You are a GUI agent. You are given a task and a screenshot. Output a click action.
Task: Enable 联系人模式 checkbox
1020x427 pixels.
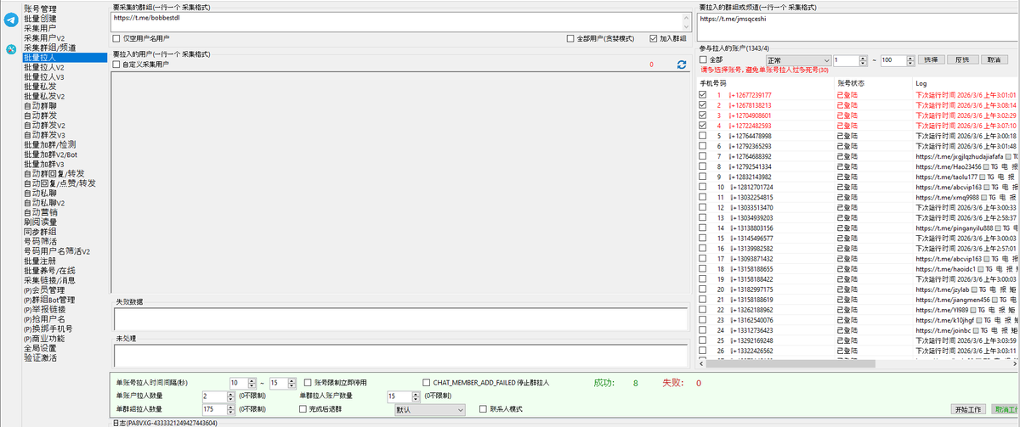pos(483,408)
